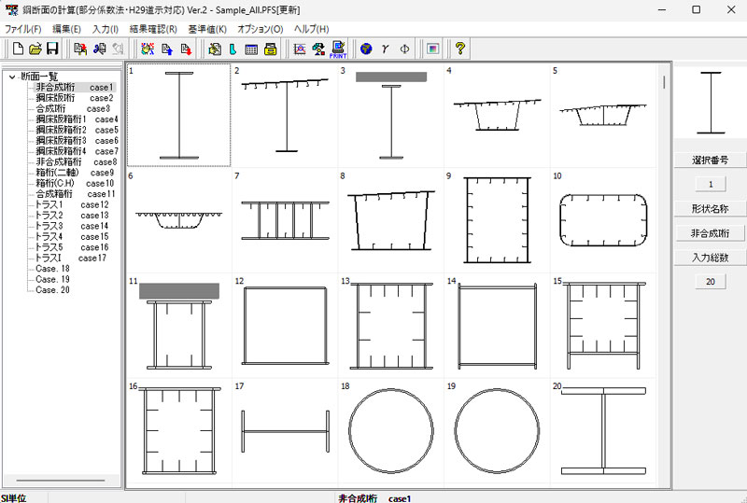Select トラス1 case12 in tree

pos(72,204)
